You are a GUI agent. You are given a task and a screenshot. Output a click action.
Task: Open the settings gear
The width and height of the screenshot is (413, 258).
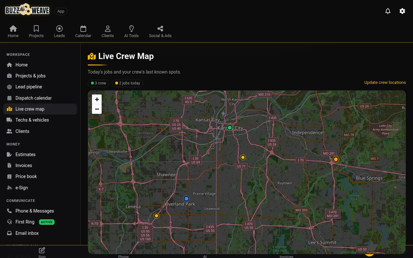[x=402, y=11]
